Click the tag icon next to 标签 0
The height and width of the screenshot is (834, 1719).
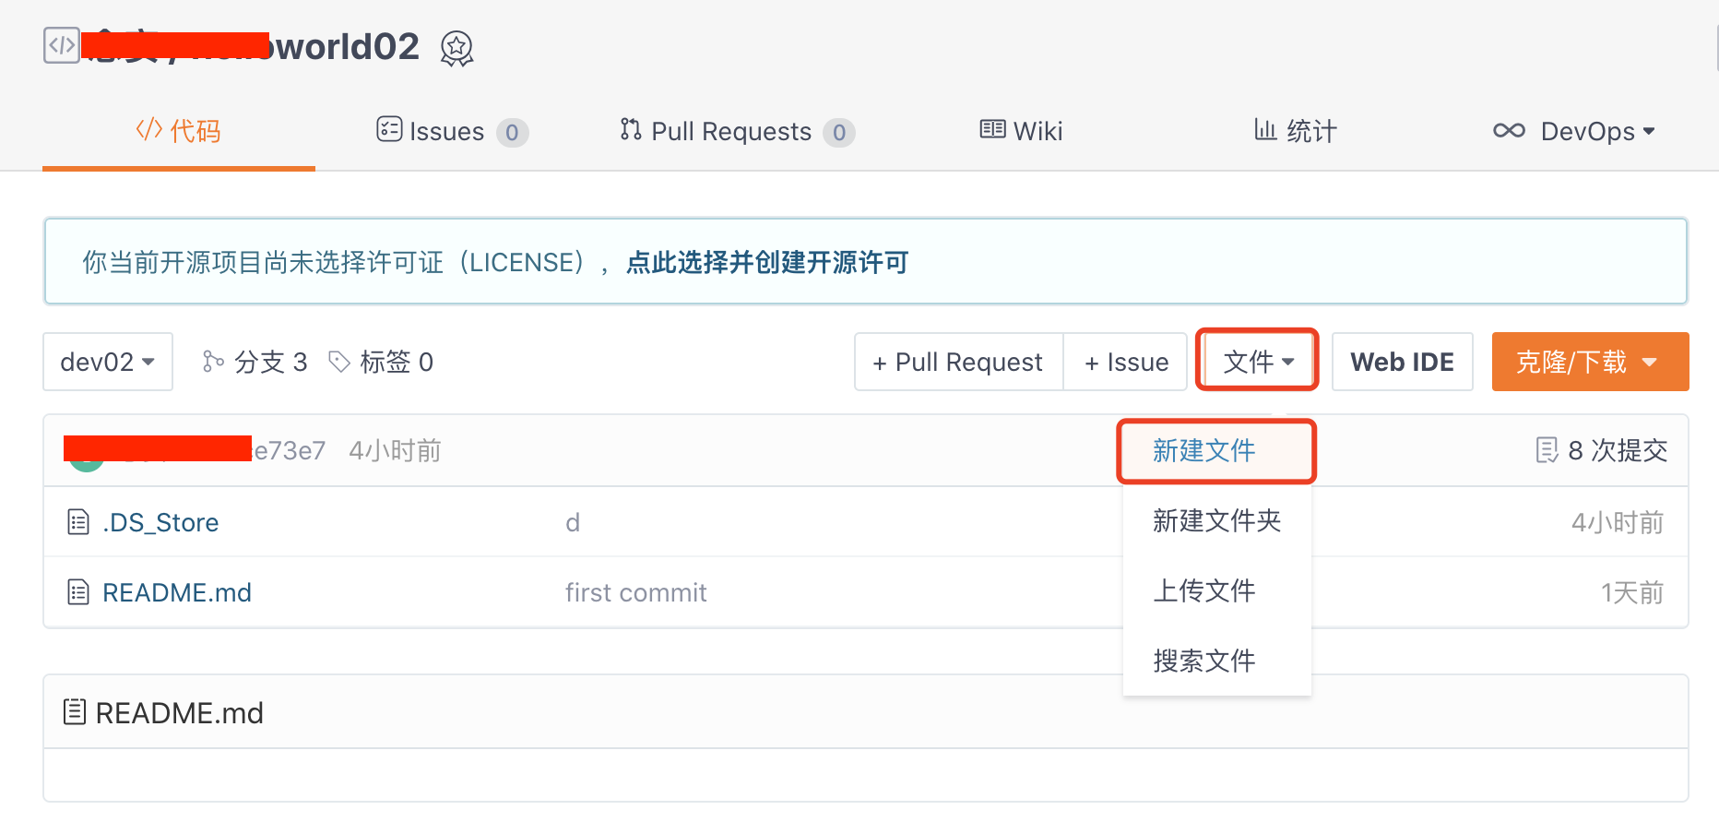point(339,362)
